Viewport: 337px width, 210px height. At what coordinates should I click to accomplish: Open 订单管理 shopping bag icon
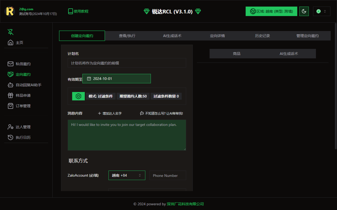[10, 106]
